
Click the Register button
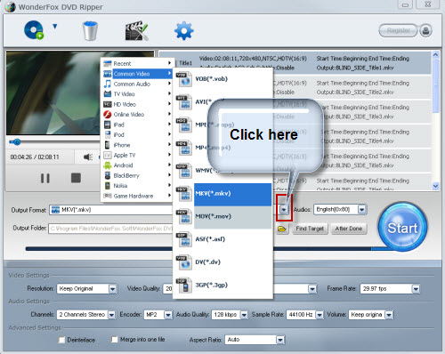[x=398, y=30]
